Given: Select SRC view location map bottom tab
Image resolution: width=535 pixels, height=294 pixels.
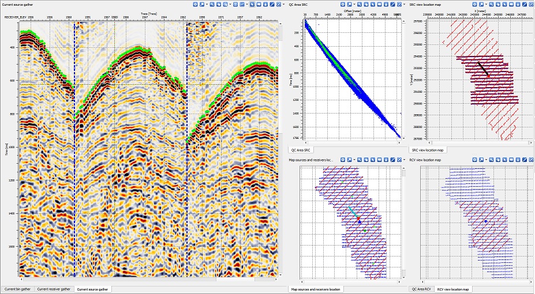Looking at the screenshot, I should tap(428, 150).
